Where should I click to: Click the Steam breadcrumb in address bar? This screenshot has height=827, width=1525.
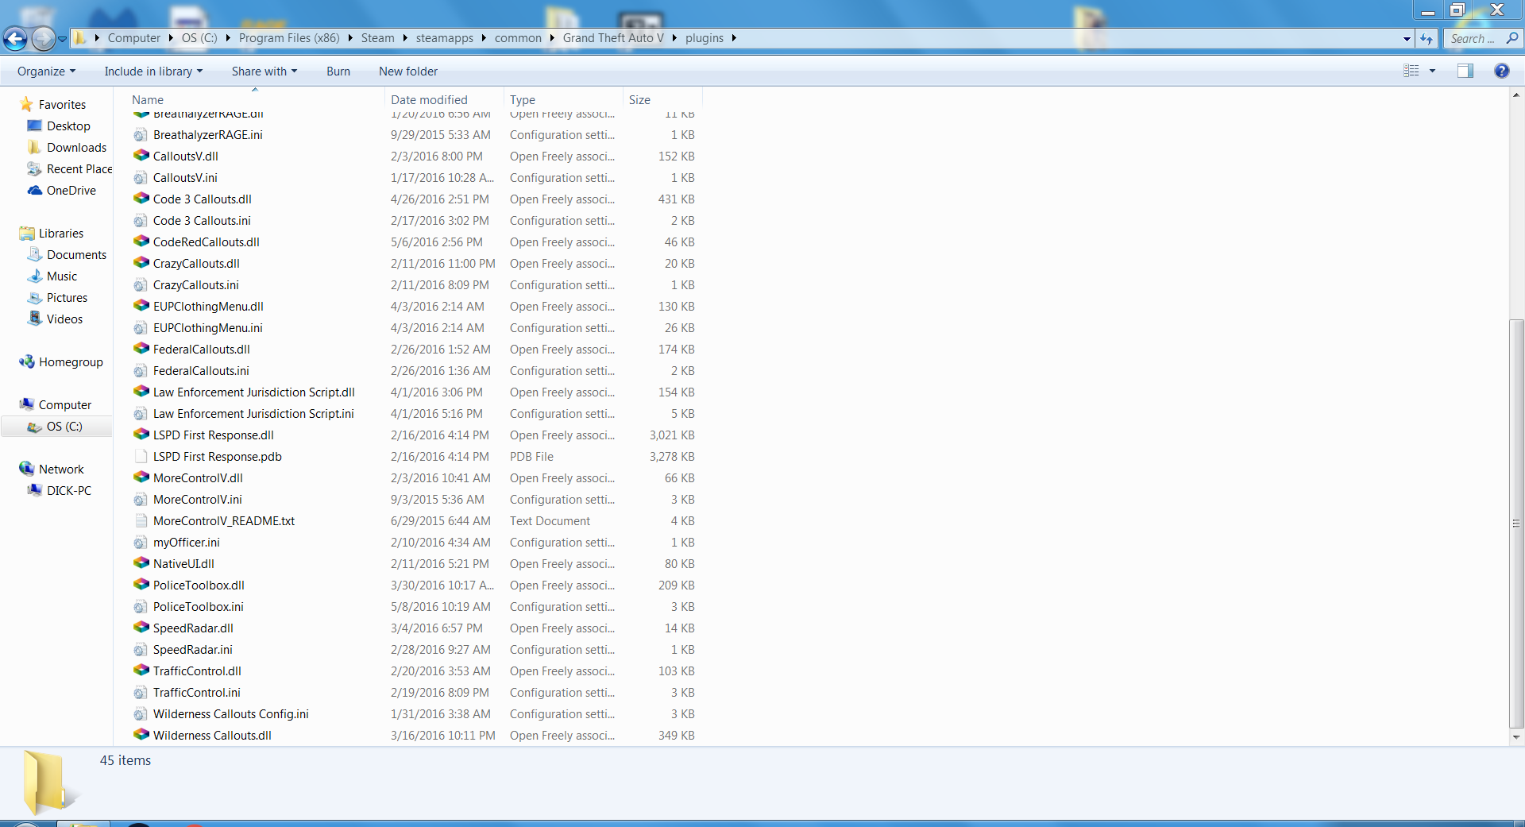pyautogui.click(x=377, y=38)
